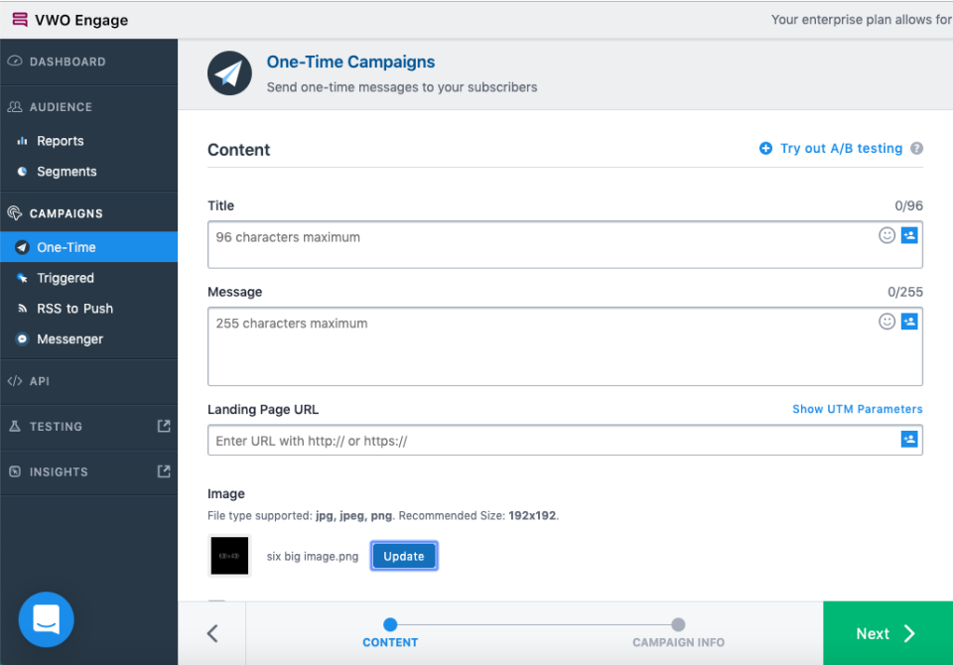Insert a personalization tag into the Message field
Screen dimensions: 953x665
[909, 322]
